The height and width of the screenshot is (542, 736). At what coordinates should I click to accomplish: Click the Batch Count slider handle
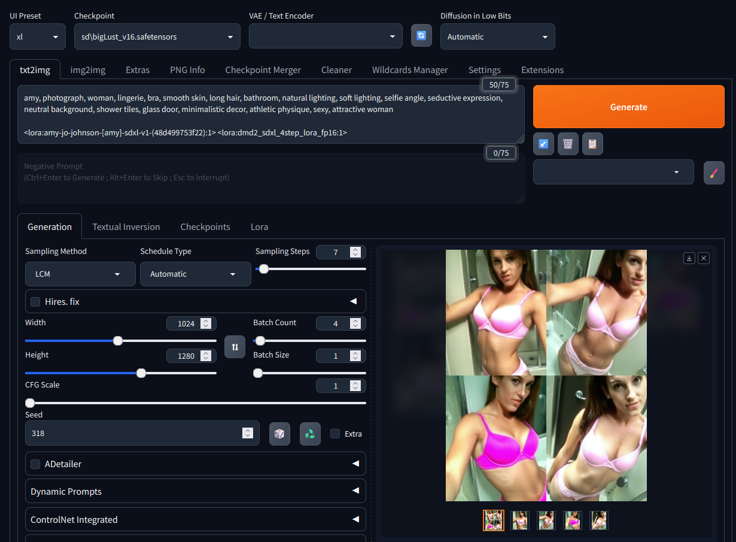click(x=260, y=341)
